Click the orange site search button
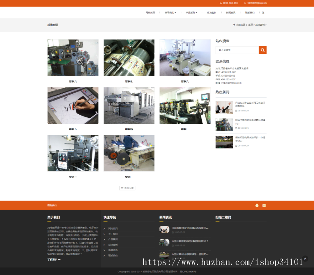 coord(263,50)
